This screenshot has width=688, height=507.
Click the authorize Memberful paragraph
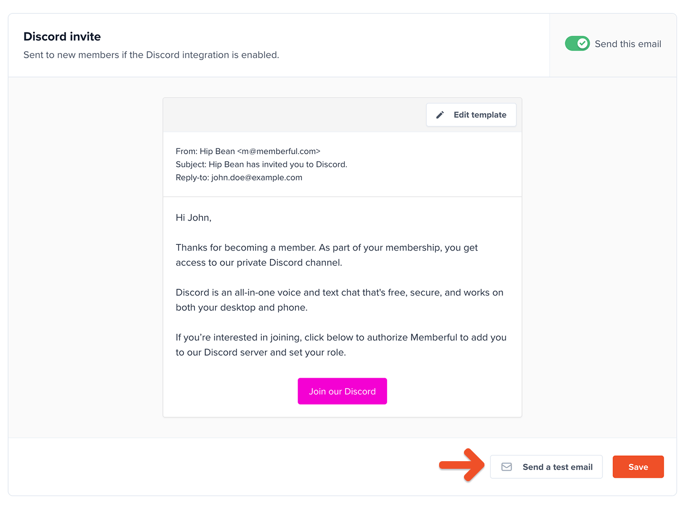(341, 345)
